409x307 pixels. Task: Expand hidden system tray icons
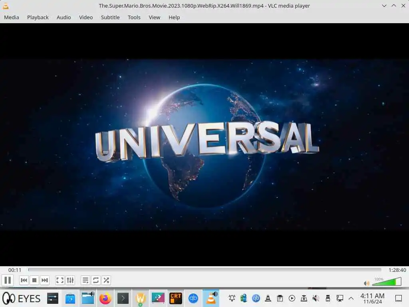tap(351, 298)
